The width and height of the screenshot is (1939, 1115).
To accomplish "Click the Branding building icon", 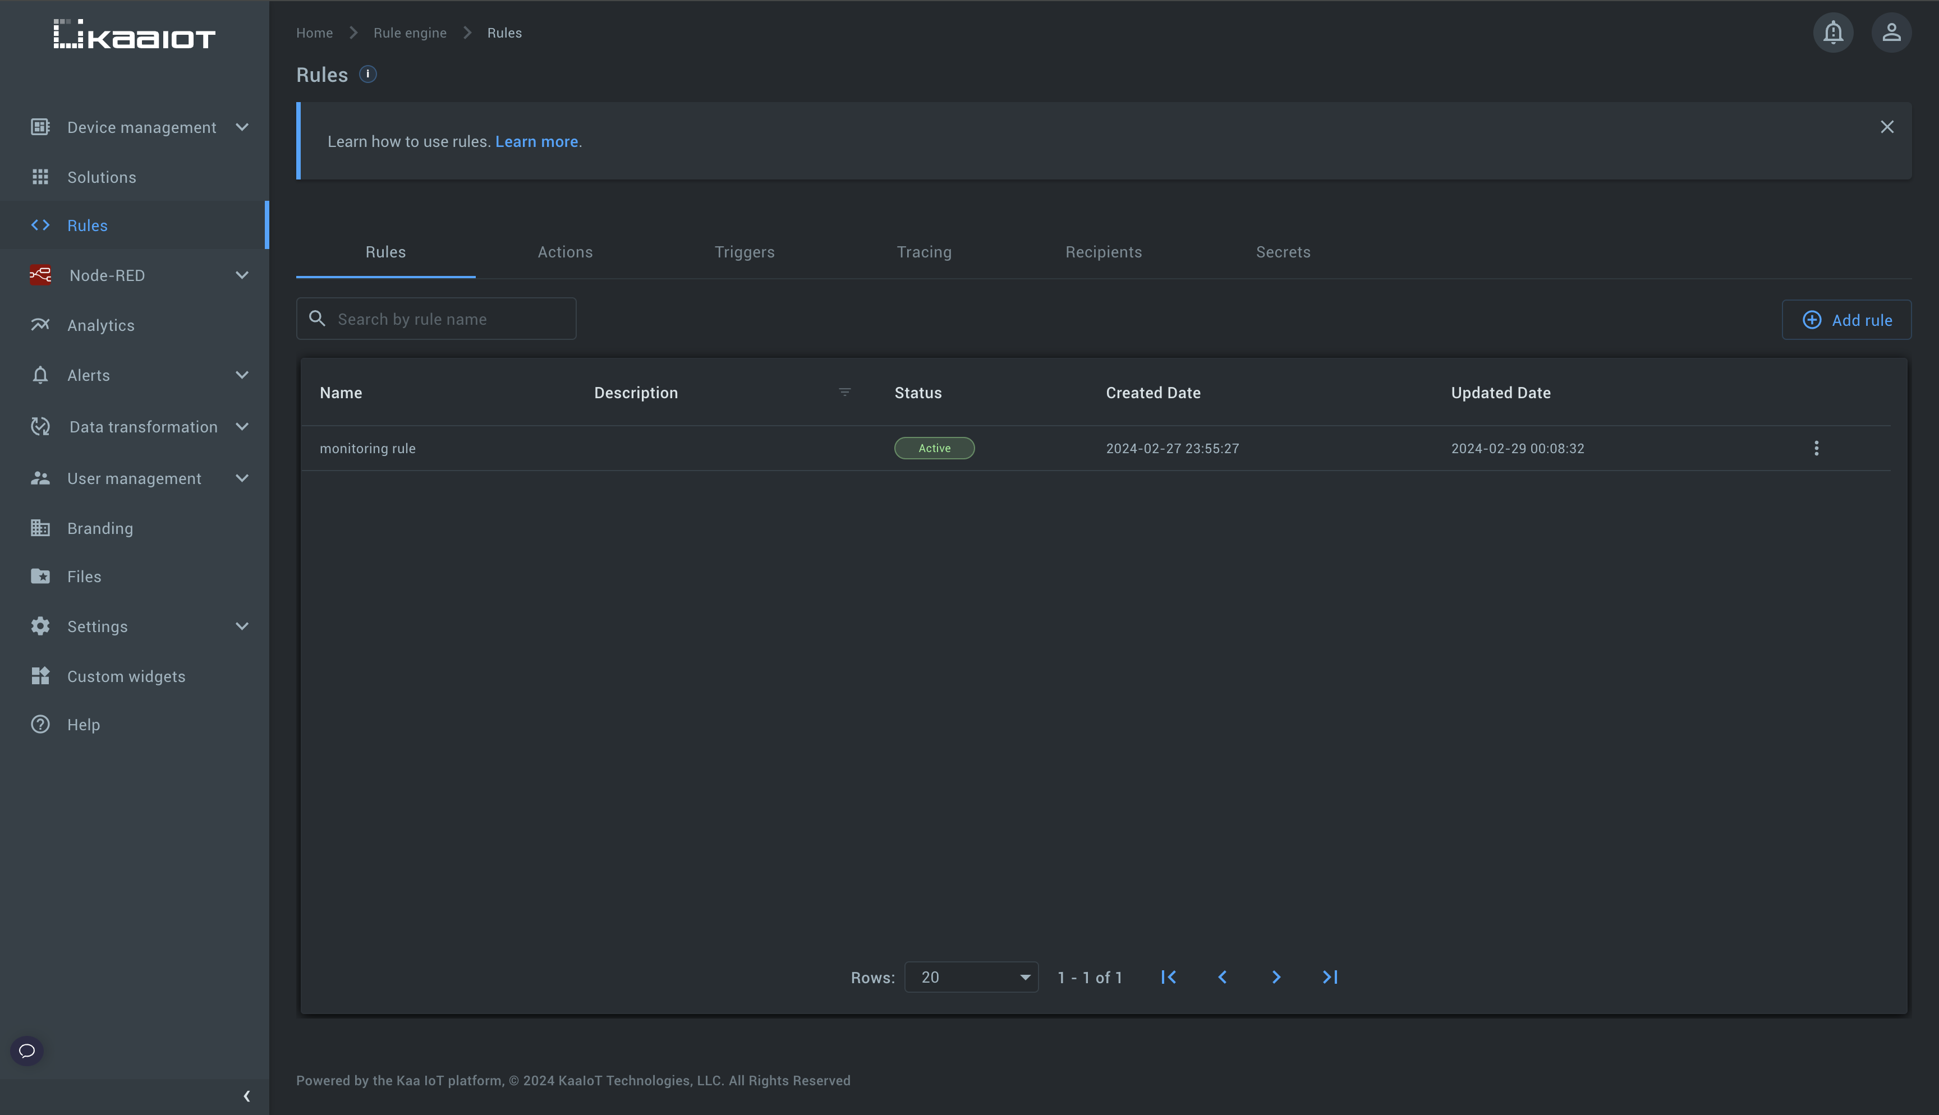I will point(40,528).
